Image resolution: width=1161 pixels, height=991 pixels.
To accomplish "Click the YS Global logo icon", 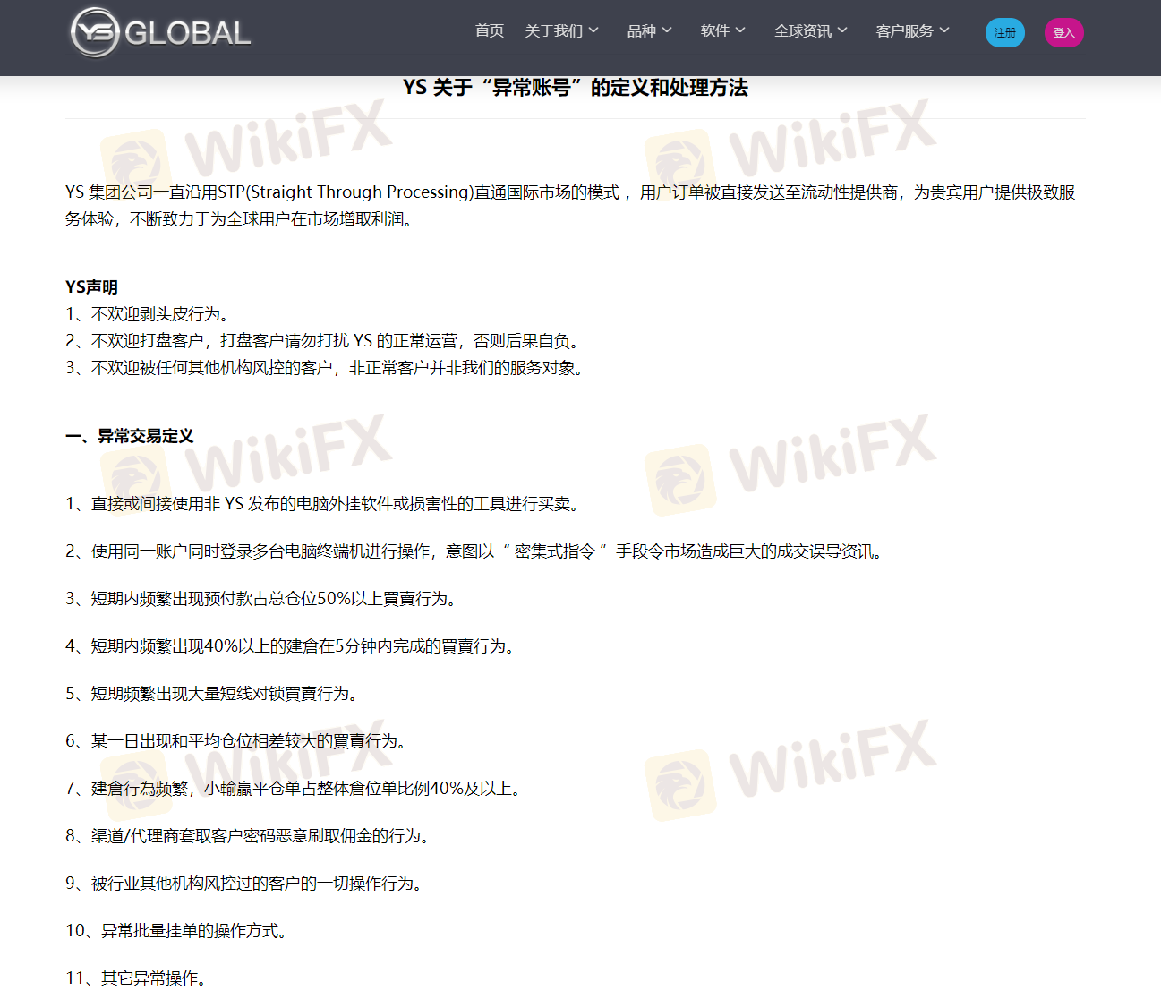I will tap(95, 32).
